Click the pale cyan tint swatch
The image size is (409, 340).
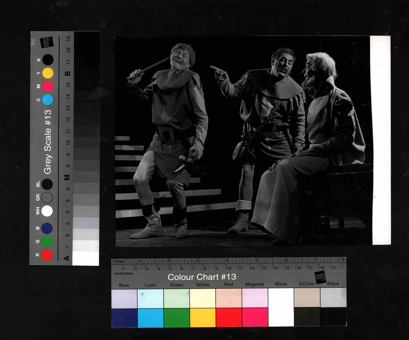[150, 298]
